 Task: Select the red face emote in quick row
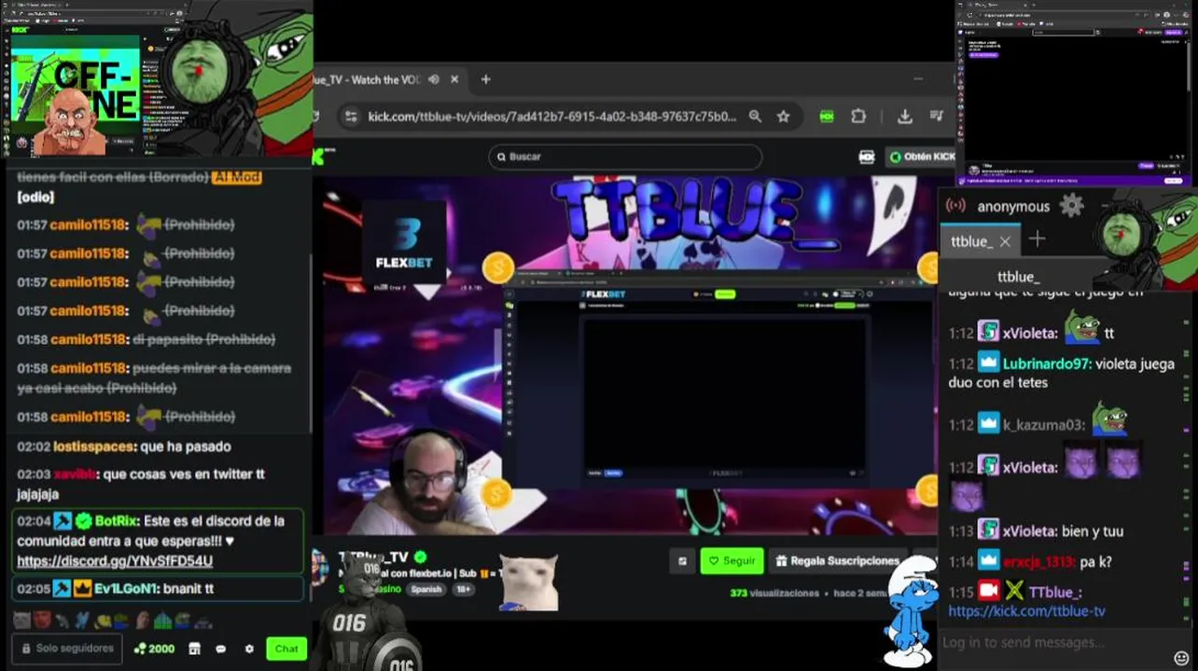pyautogui.click(x=40, y=620)
